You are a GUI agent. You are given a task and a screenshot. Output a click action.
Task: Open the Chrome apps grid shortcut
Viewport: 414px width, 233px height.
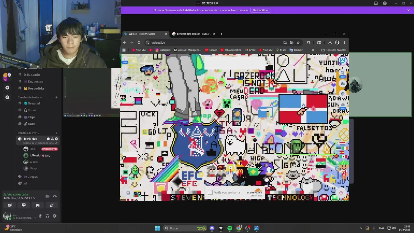(x=124, y=50)
